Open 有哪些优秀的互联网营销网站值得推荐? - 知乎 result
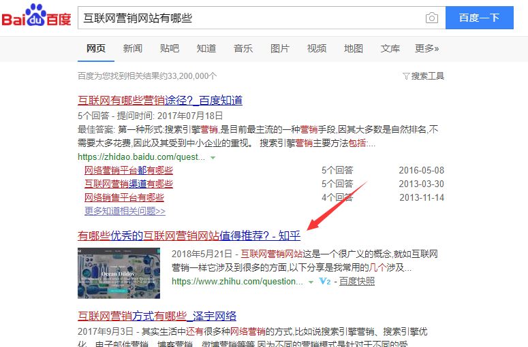The image size is (528, 347). 189,235
